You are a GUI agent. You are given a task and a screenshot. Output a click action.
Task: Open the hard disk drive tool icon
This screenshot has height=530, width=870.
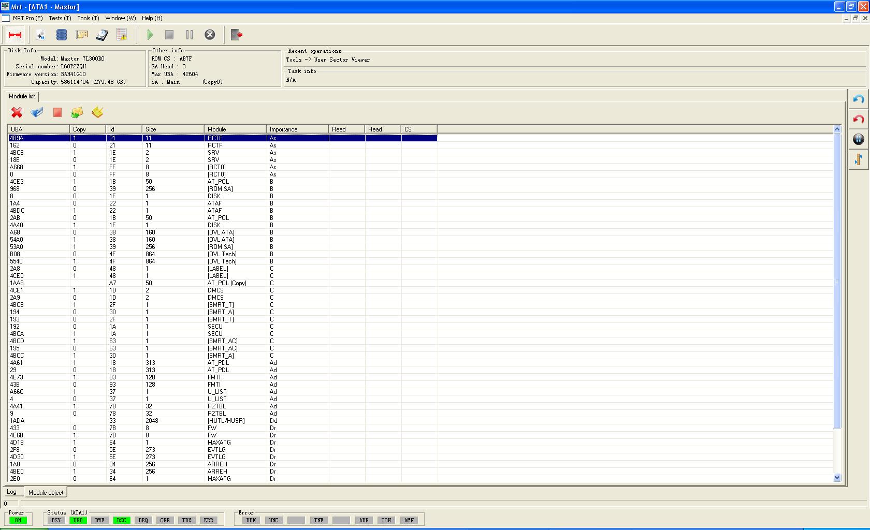pyautogui.click(x=102, y=35)
